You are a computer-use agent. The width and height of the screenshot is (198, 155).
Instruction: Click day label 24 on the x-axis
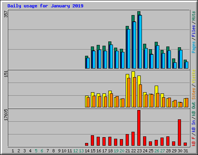[145, 151]
